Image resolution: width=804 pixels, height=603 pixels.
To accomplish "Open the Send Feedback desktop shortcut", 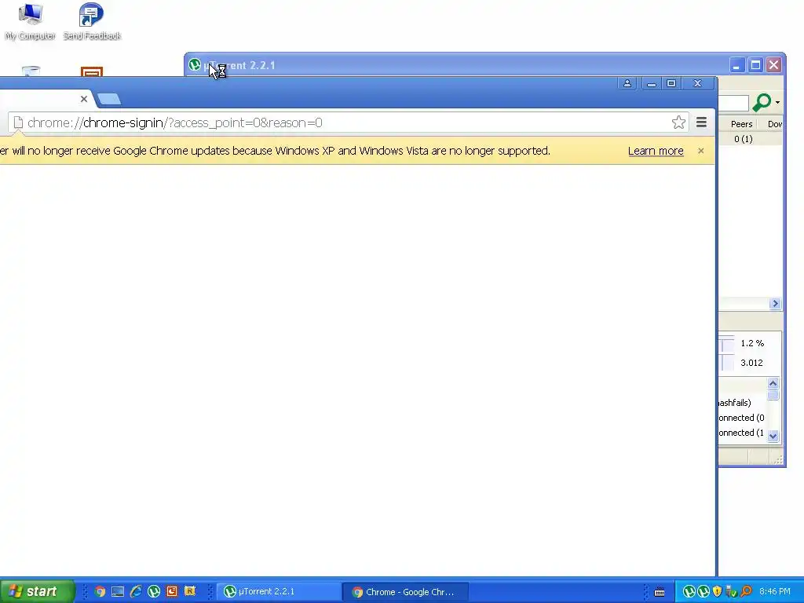I will click(x=92, y=21).
